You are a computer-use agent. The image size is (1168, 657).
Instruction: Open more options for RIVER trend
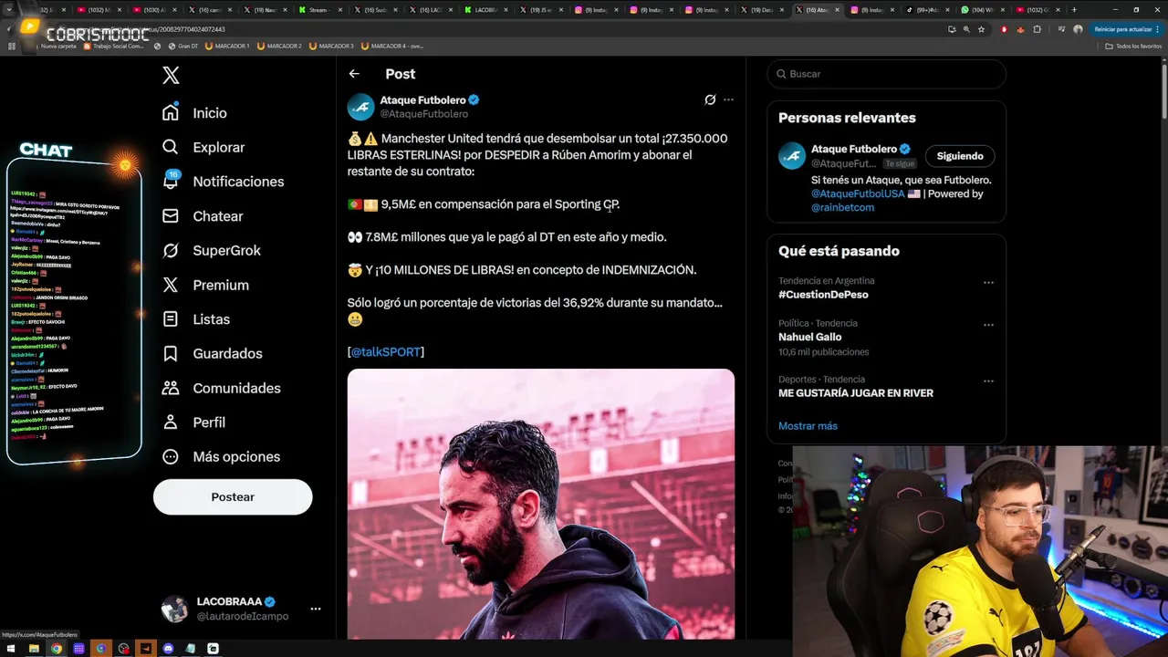tap(988, 381)
